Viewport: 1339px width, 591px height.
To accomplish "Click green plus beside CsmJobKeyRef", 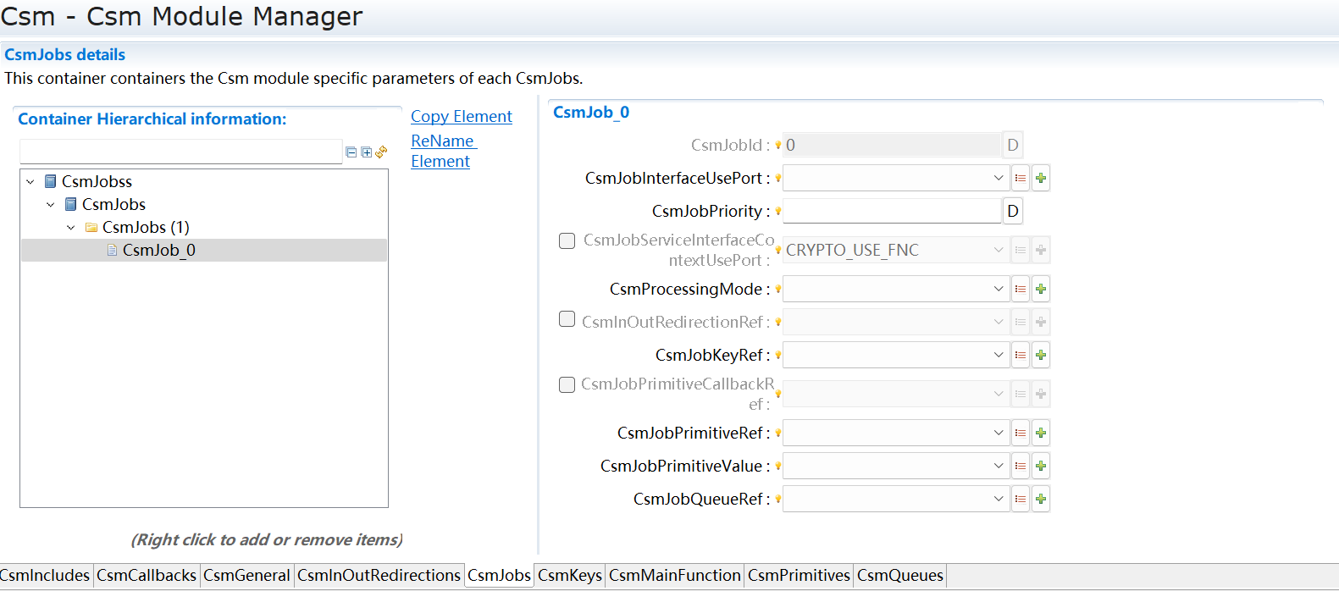I will (1041, 355).
